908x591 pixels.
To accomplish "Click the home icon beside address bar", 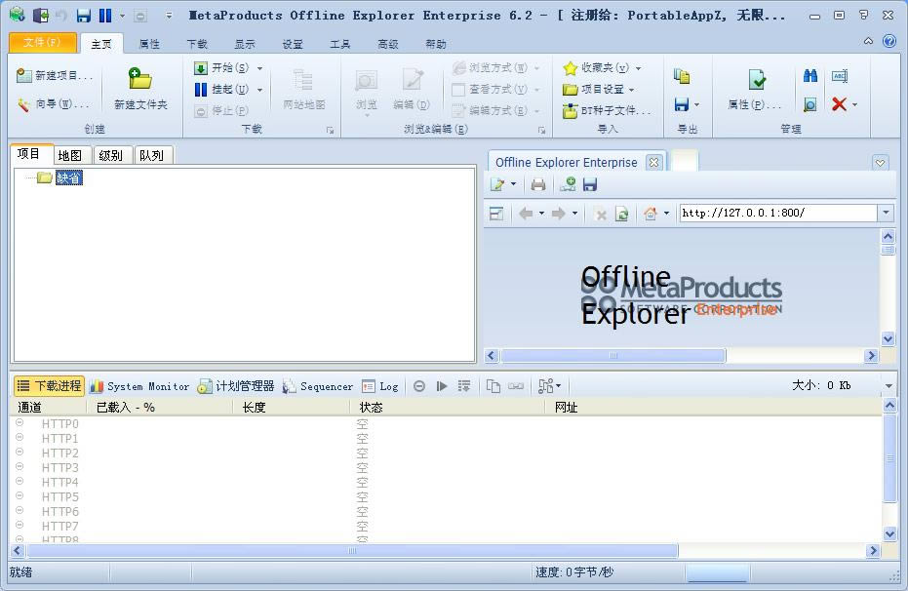I will coord(651,214).
